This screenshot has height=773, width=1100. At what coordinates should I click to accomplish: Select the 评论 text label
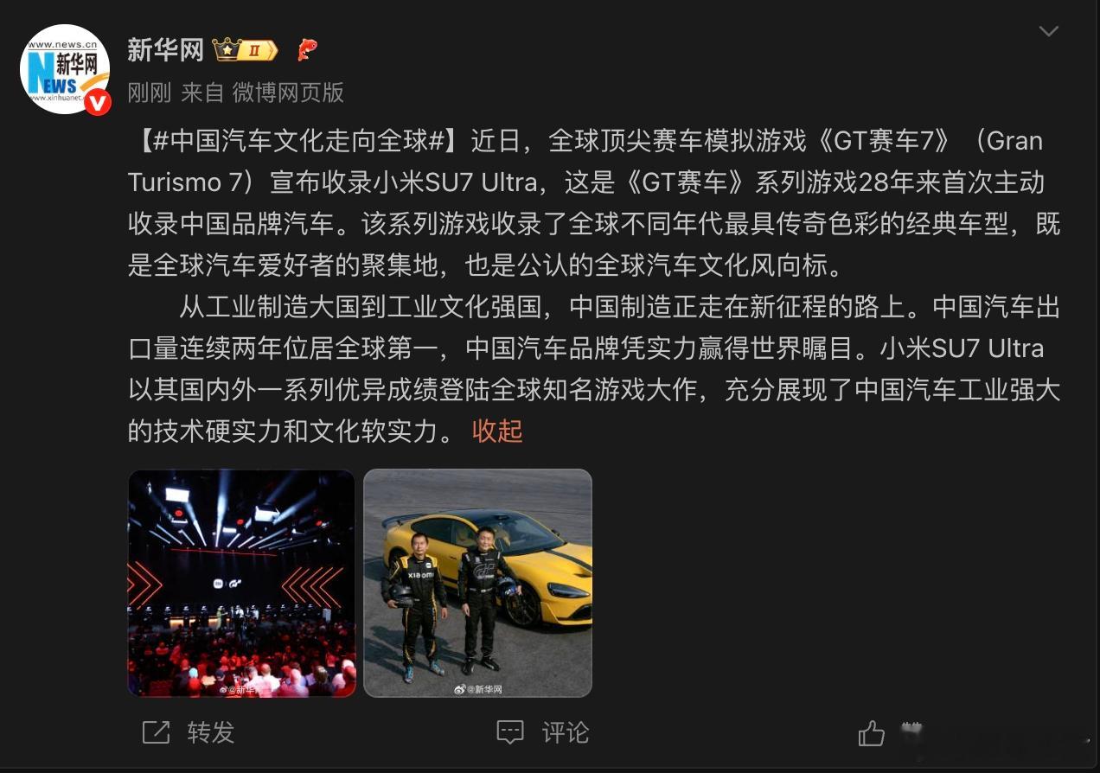pyautogui.click(x=566, y=732)
